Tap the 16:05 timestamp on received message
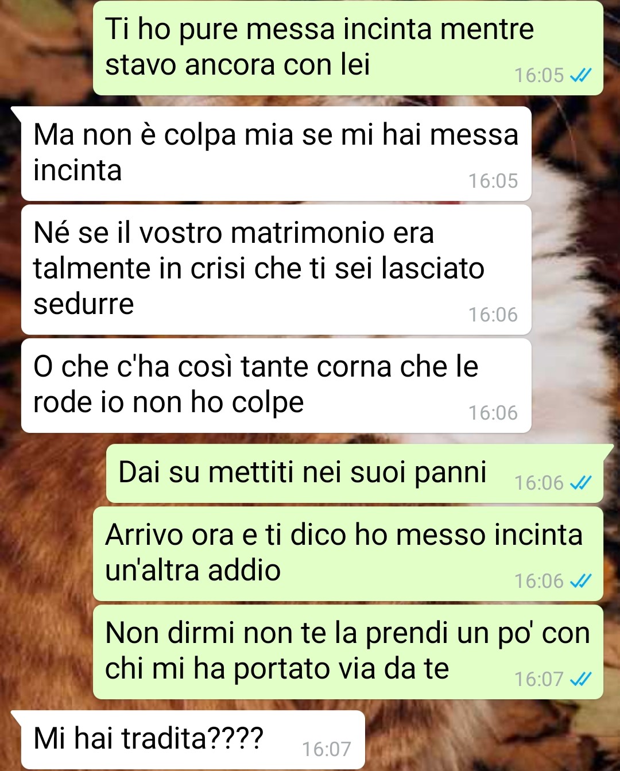The image size is (620, 771). click(x=493, y=181)
